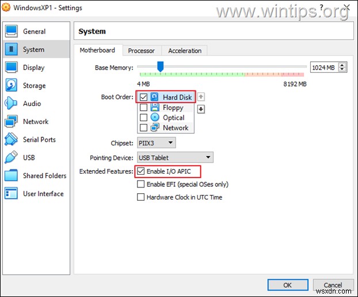The image size is (358, 297).
Task: Click the green zone of memory slider
Action: pyautogui.click(x=192, y=74)
